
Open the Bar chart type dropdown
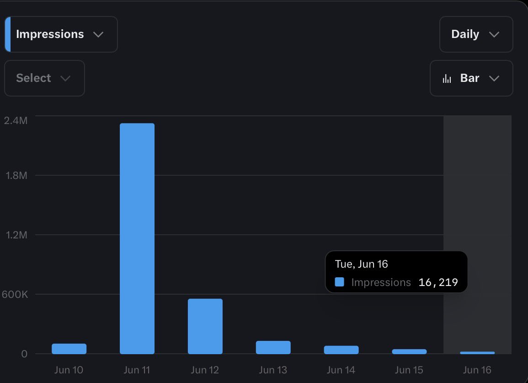(471, 78)
